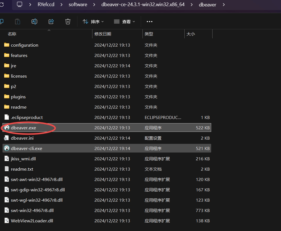
Task: Click the jkiss_wmi.dll file icon
Action: pos(7,159)
